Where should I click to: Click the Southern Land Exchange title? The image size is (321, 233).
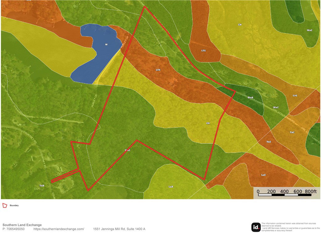[x=22, y=225]
